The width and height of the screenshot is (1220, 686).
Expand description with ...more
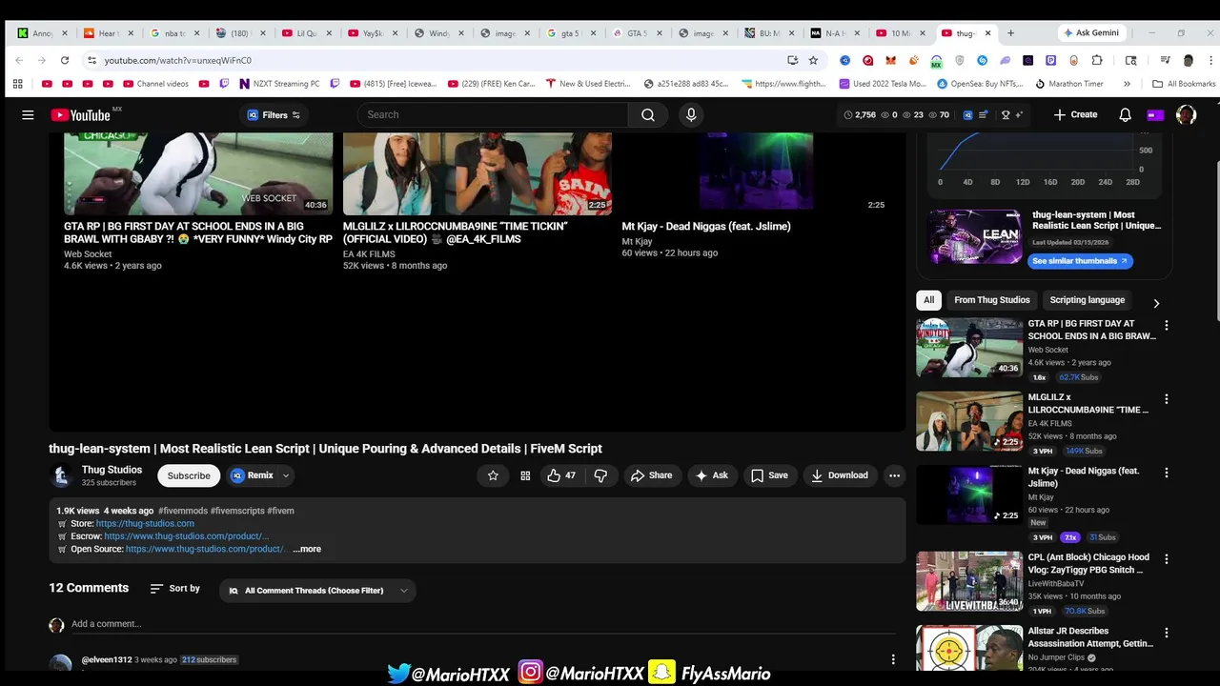click(307, 549)
